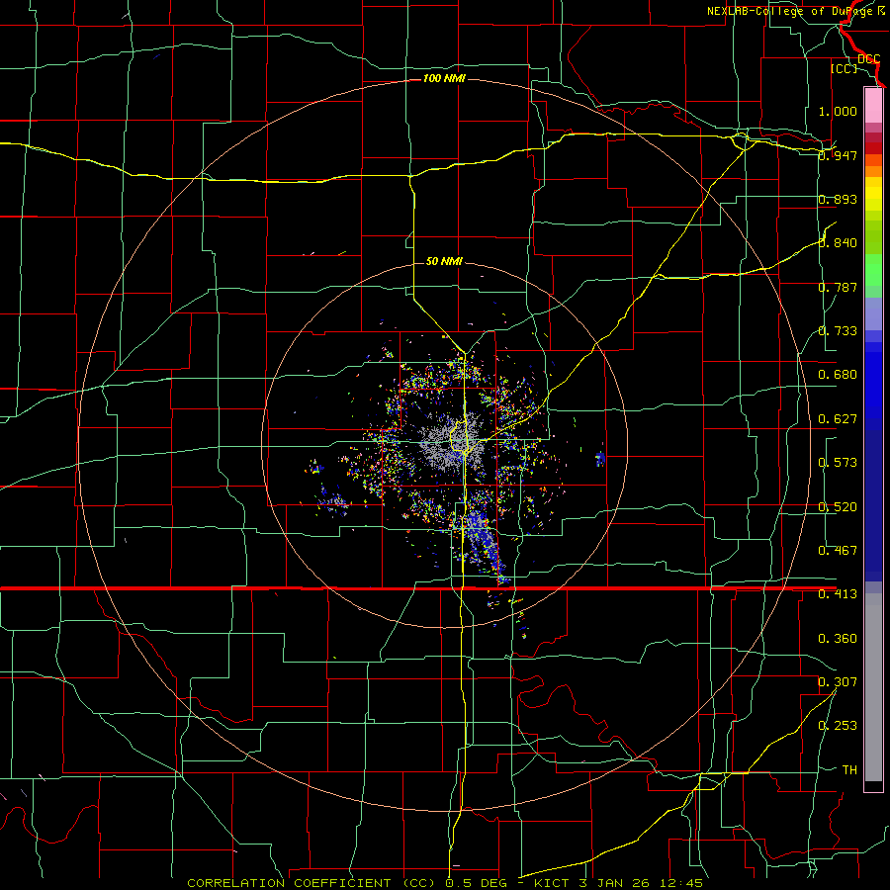Select the 0.787 scale value
This screenshot has width=890, height=890.
click(x=838, y=287)
